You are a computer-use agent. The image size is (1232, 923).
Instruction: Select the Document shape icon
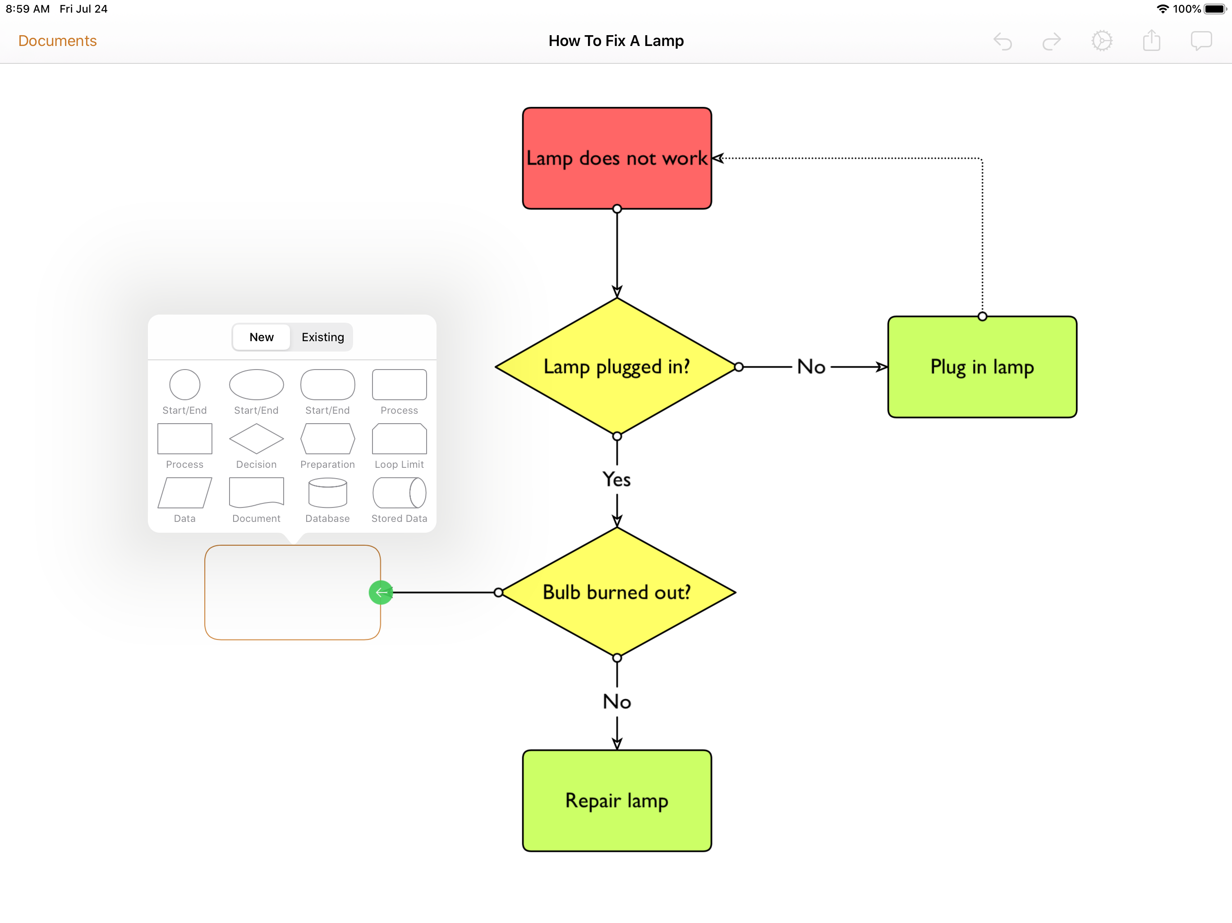click(x=256, y=493)
